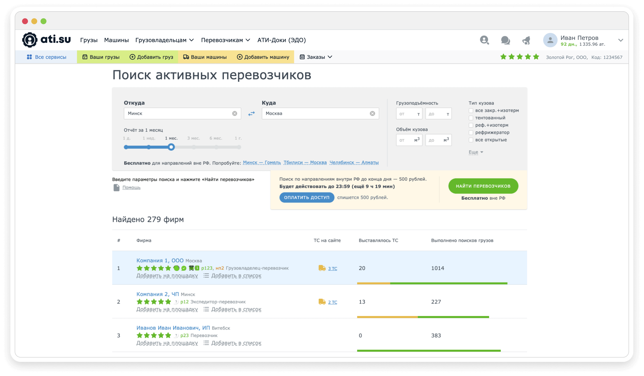This screenshot has width=644, height=376.
Task: Go to Ваши грузы
Action: (101, 57)
